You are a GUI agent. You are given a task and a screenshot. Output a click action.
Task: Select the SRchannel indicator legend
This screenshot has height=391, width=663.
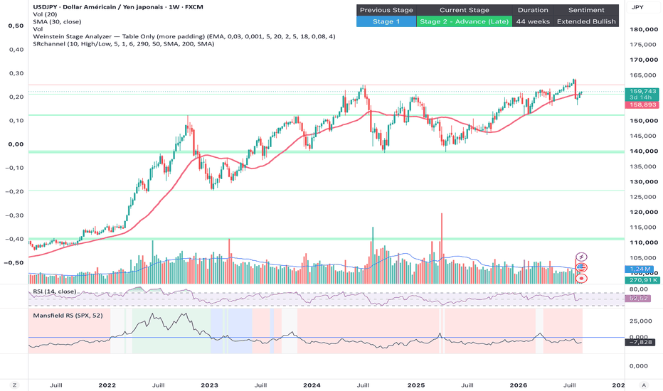tap(124, 43)
